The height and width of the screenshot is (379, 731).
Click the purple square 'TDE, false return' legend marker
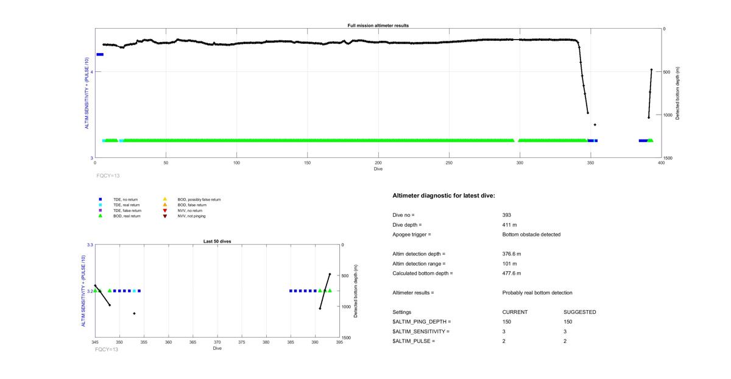pyautogui.click(x=101, y=210)
